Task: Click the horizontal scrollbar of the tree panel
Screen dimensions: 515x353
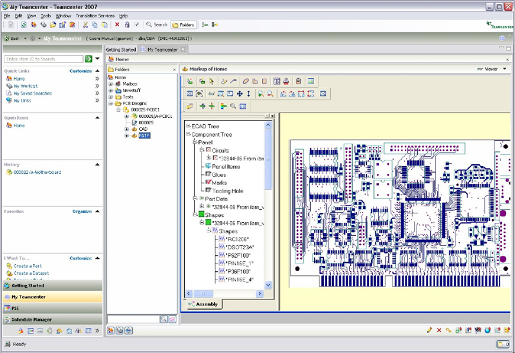Action: tap(224, 293)
